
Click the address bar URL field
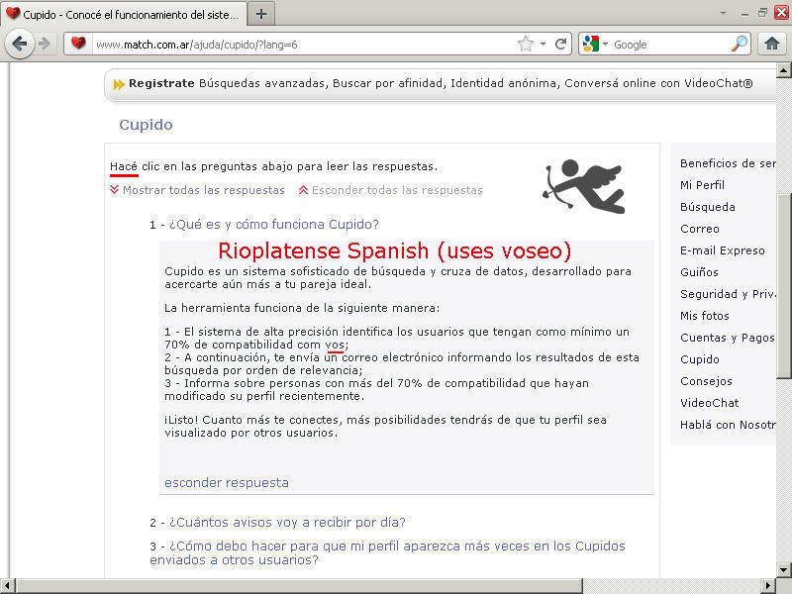coord(303,45)
